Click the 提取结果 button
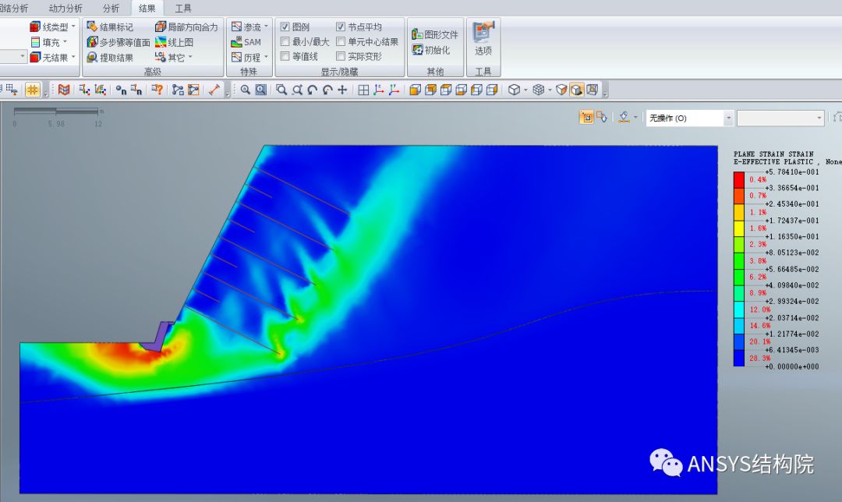 (x=110, y=57)
